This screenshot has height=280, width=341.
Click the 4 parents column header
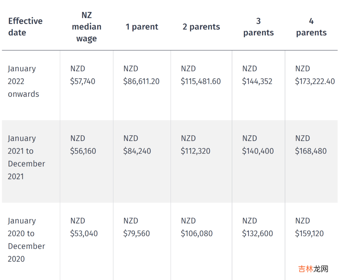[x=311, y=27]
